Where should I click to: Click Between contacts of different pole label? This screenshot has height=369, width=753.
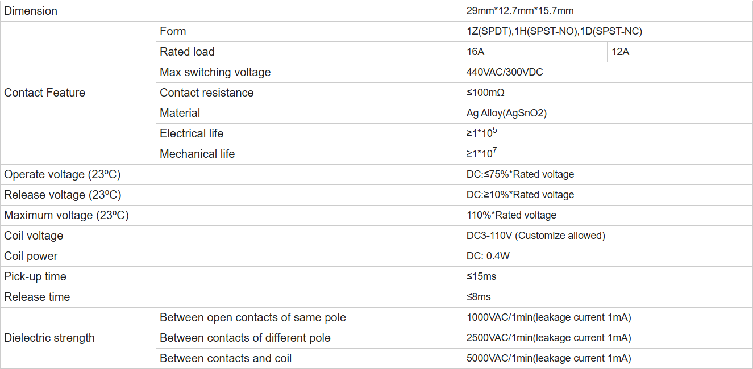tap(245, 338)
